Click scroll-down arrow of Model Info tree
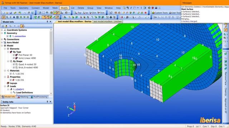The height and width of the screenshot is (128, 229). tap(51, 93)
